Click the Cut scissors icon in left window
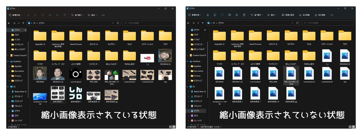Viewport: 362px width, 135px height. click(28, 15)
